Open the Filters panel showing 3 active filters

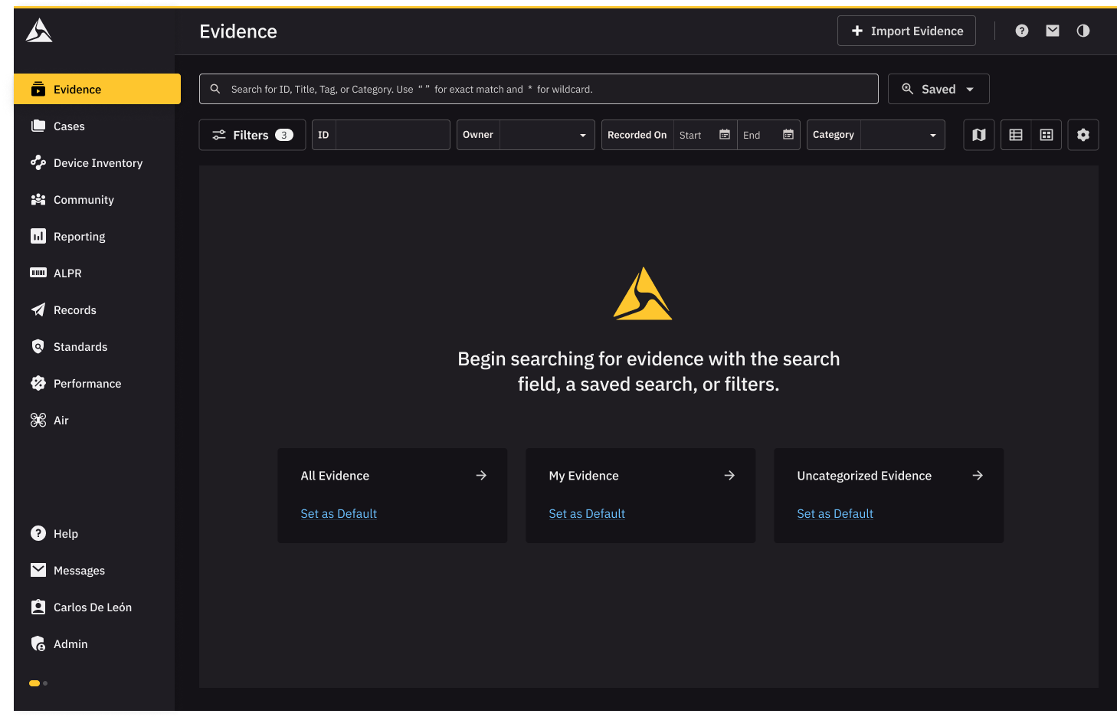(x=252, y=134)
